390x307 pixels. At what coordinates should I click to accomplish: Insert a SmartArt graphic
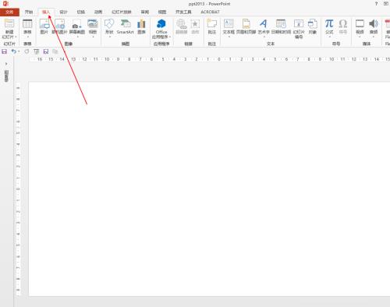pyautogui.click(x=125, y=26)
